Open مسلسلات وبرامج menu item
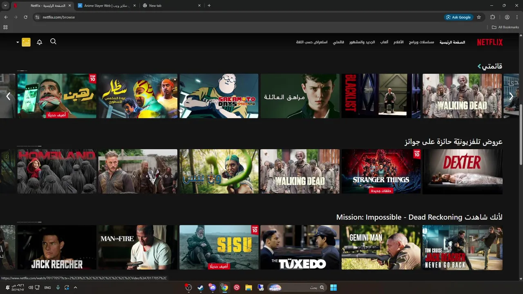Image resolution: width=523 pixels, height=294 pixels. pos(422,42)
